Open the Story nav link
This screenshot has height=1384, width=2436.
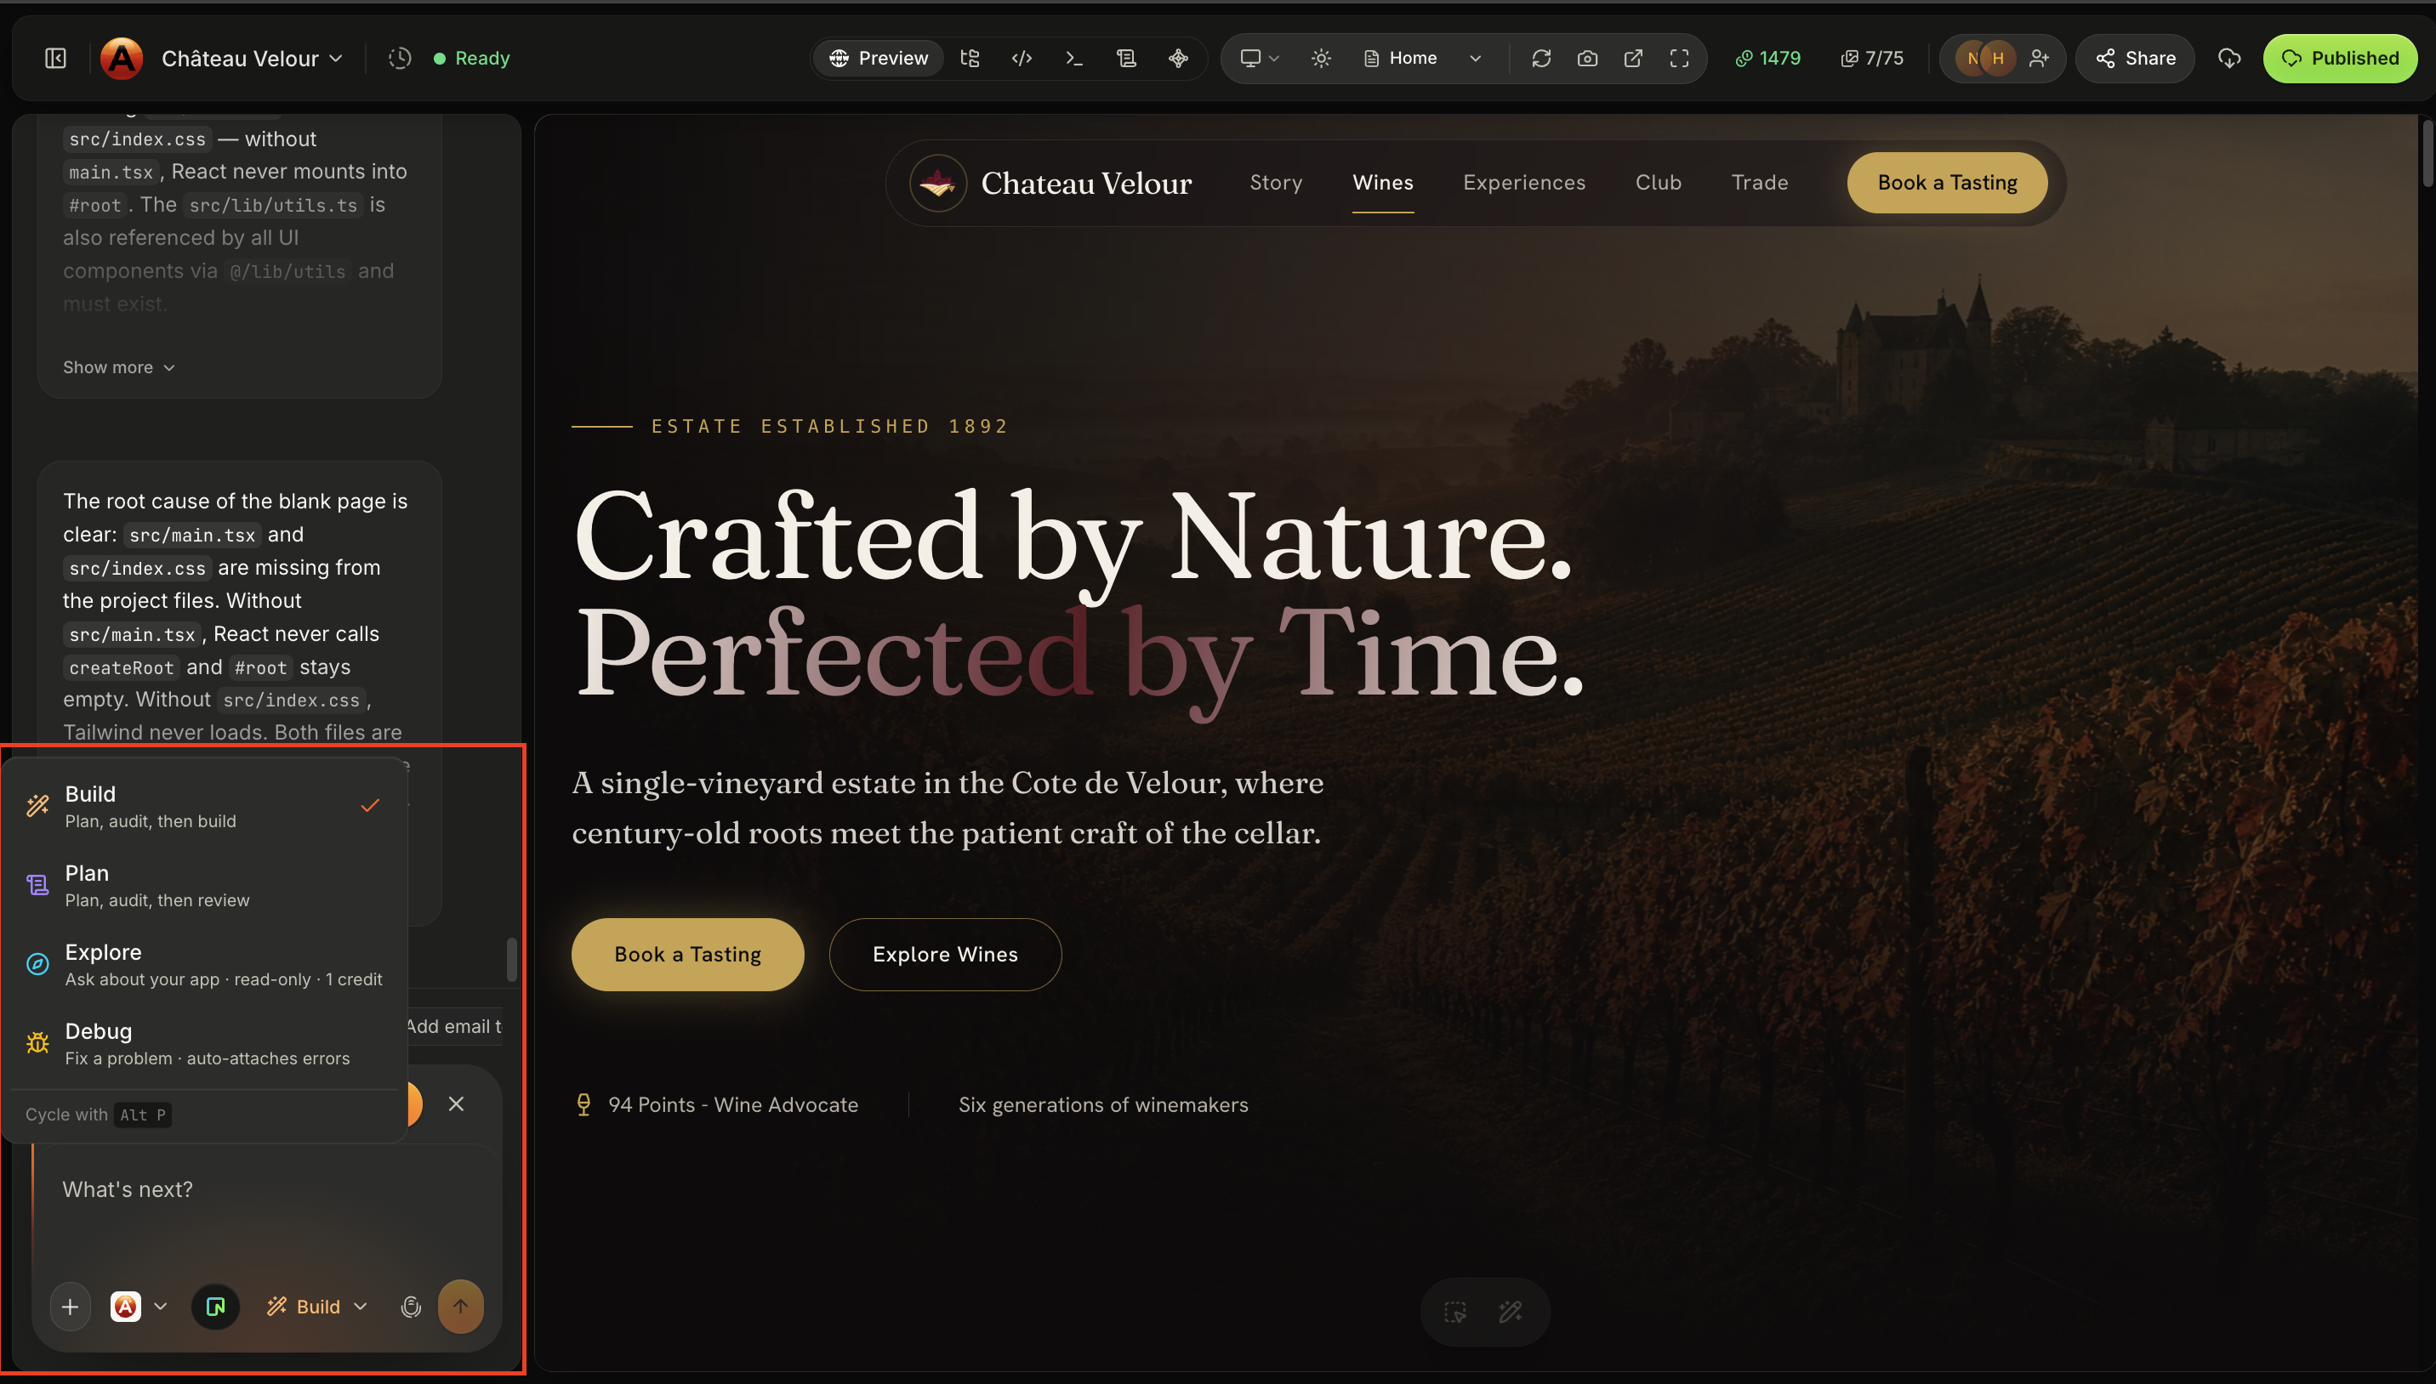1276,183
